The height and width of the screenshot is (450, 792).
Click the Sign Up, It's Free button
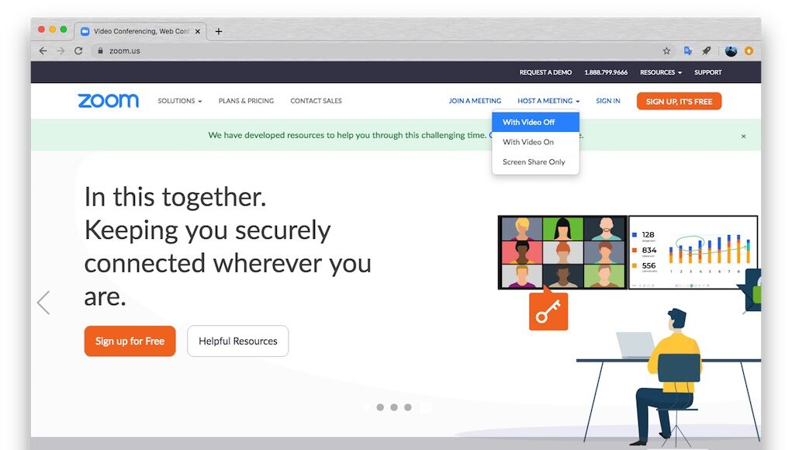point(679,101)
